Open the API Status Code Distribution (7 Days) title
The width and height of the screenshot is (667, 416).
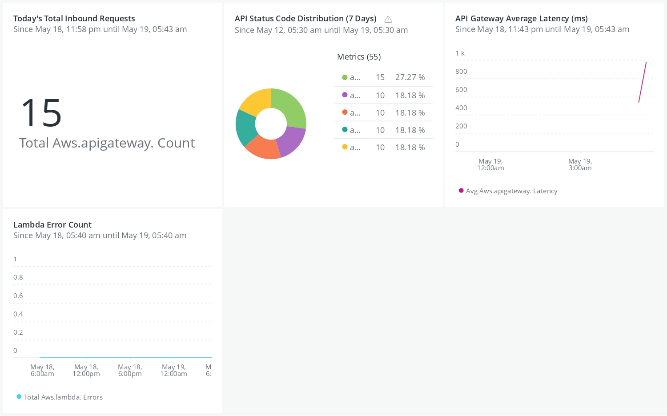click(305, 19)
